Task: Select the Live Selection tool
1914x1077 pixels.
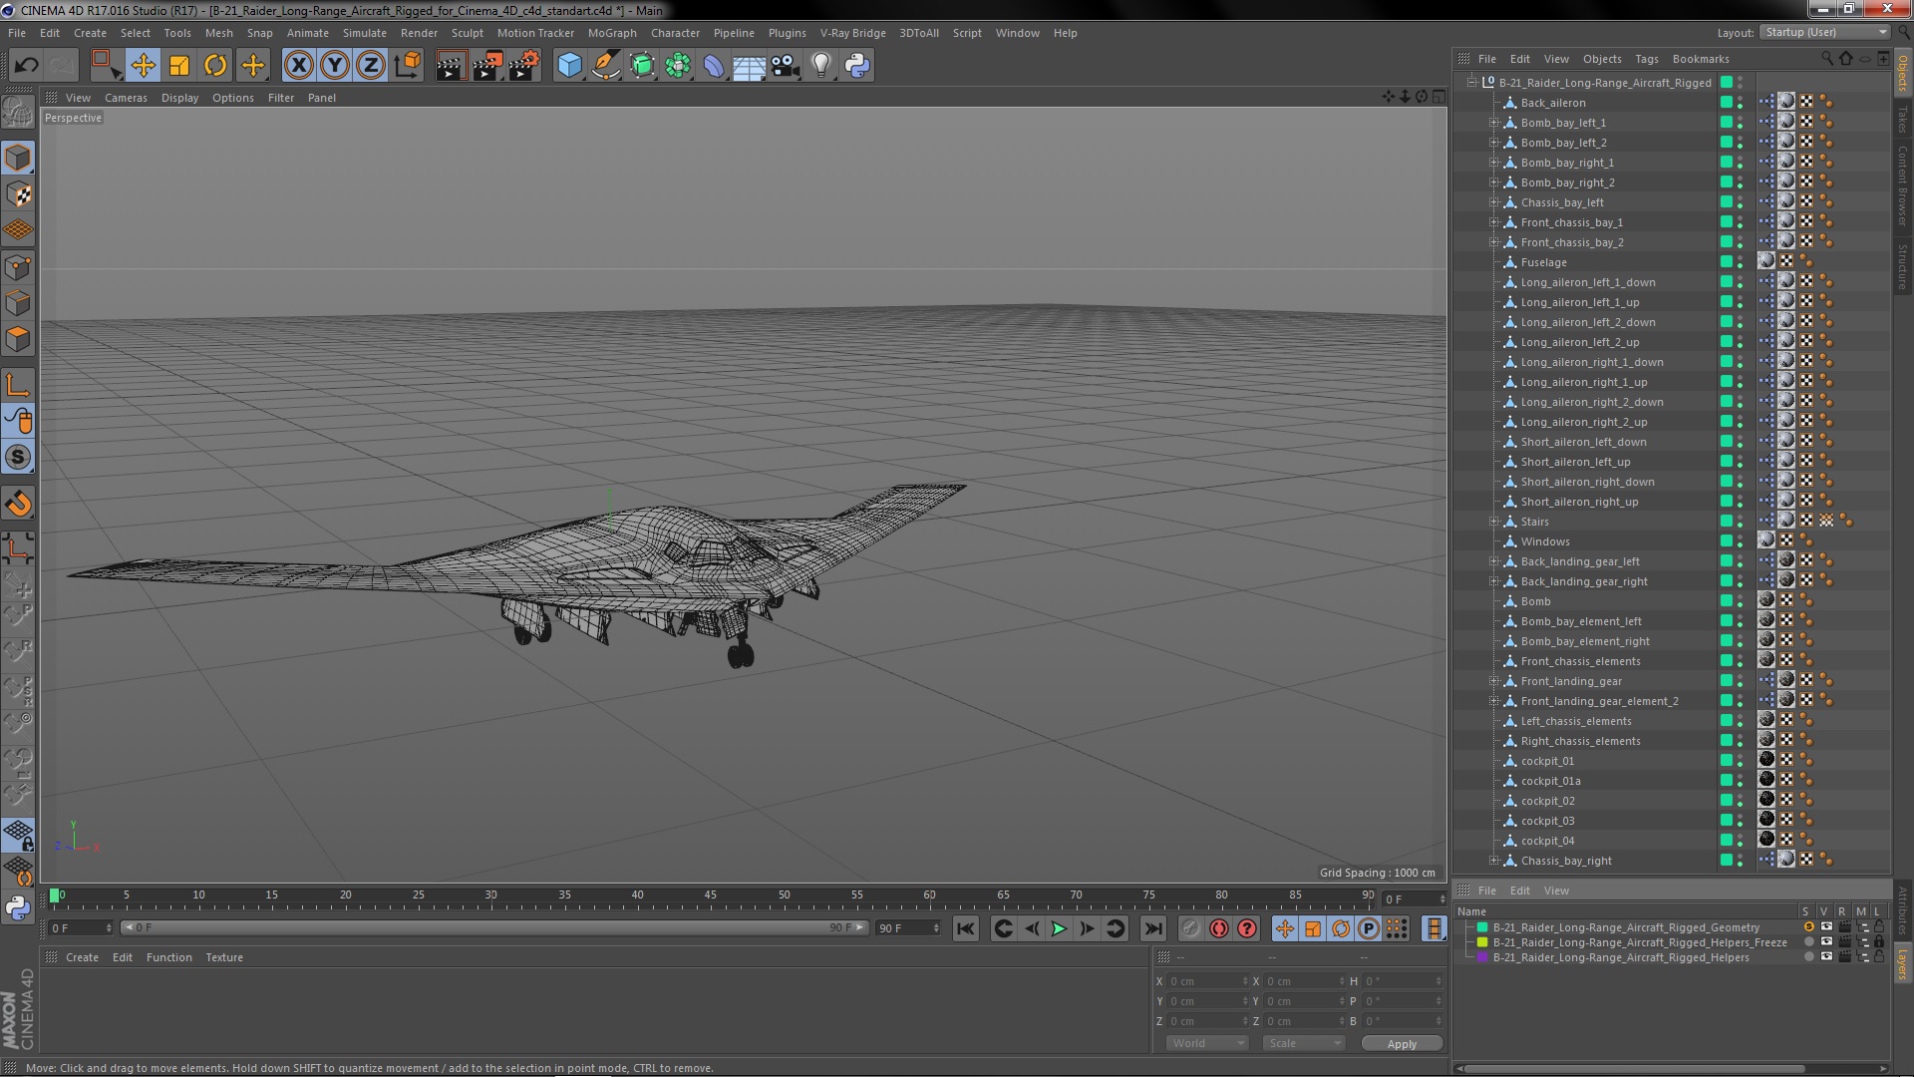Action: tap(106, 66)
